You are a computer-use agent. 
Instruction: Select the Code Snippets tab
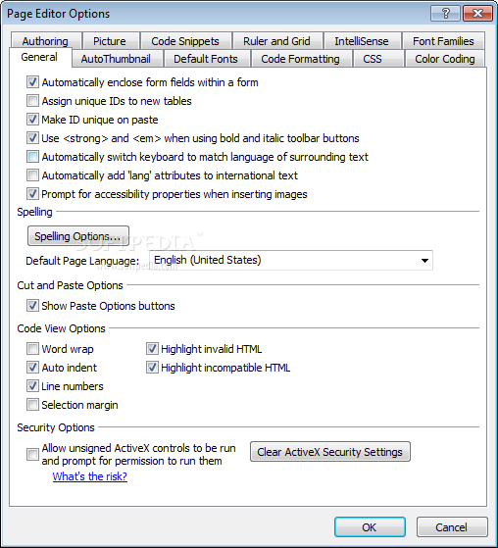click(x=185, y=41)
